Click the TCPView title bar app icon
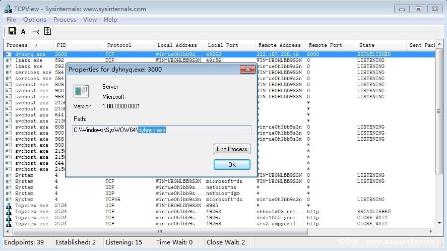The image size is (447, 251). 8,9
